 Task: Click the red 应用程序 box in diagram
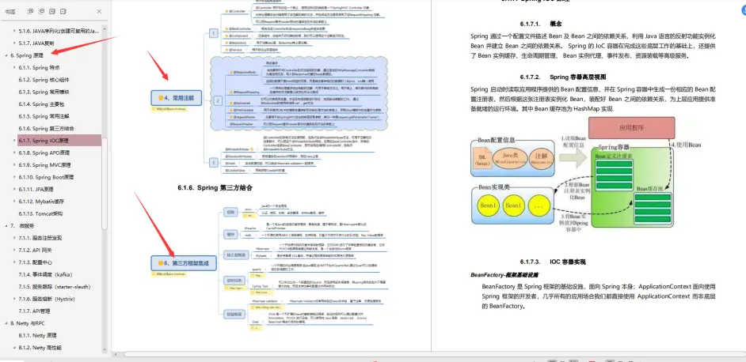(x=631, y=127)
